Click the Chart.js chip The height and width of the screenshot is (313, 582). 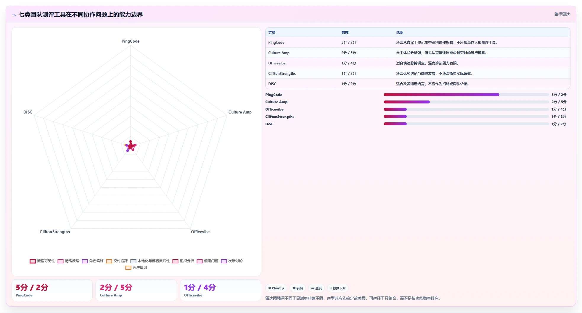pyautogui.click(x=276, y=288)
